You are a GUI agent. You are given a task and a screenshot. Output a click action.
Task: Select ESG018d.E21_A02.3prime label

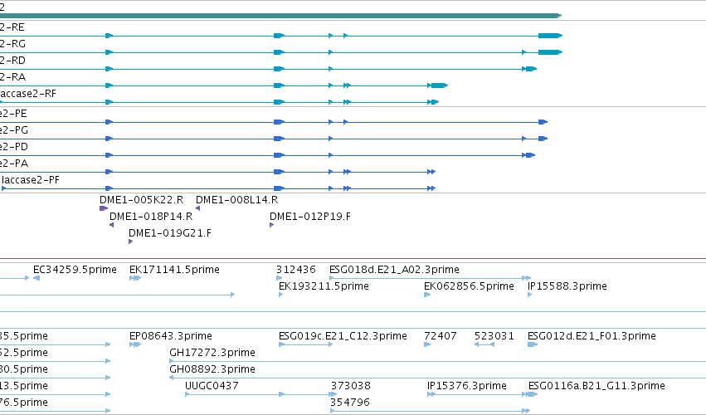coord(394,270)
